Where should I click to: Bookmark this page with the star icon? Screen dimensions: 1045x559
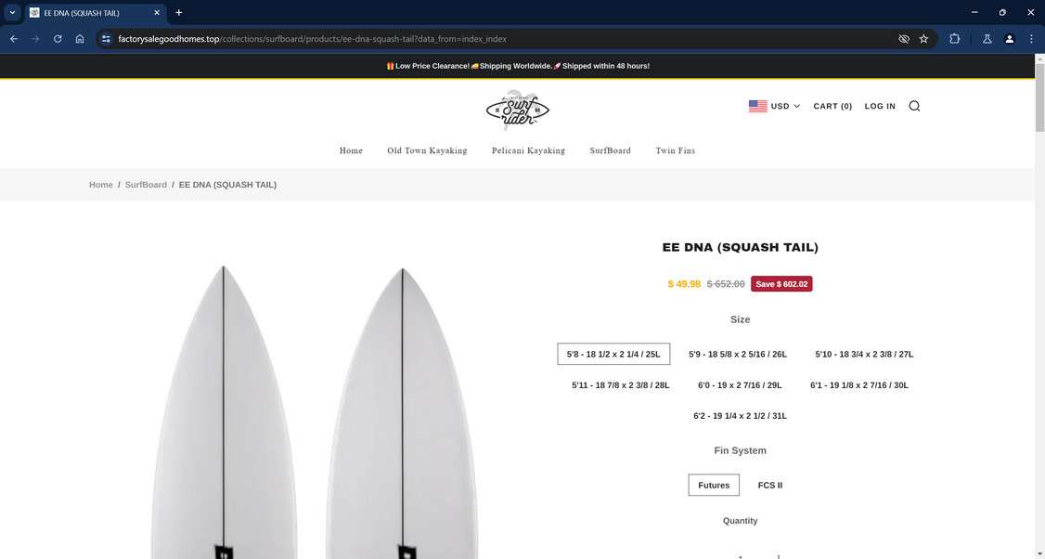pos(923,39)
